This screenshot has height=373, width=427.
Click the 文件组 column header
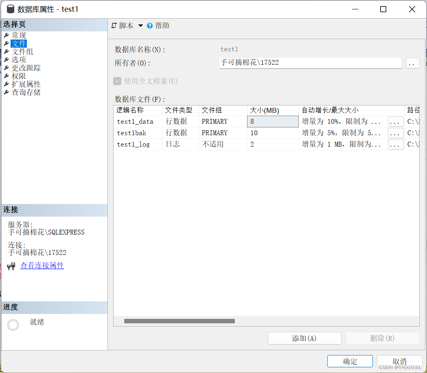(223, 110)
